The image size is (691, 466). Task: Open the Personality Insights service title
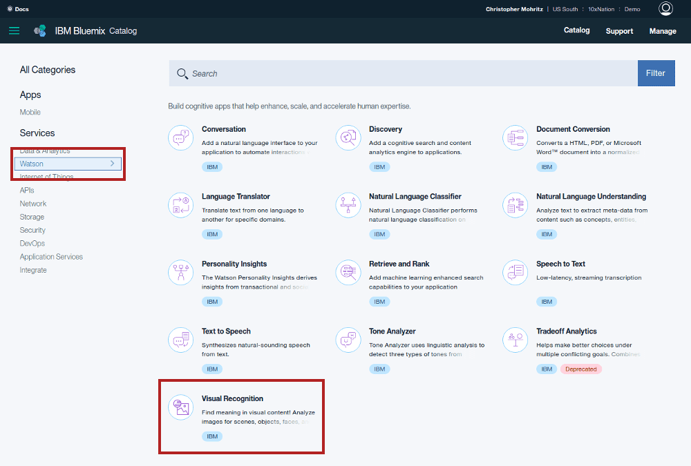(234, 264)
